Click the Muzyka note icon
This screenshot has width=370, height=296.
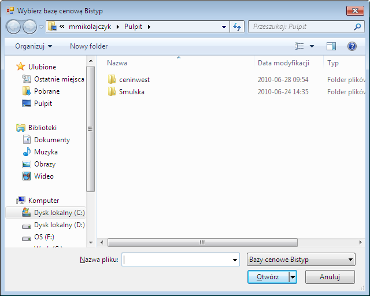pos(27,152)
